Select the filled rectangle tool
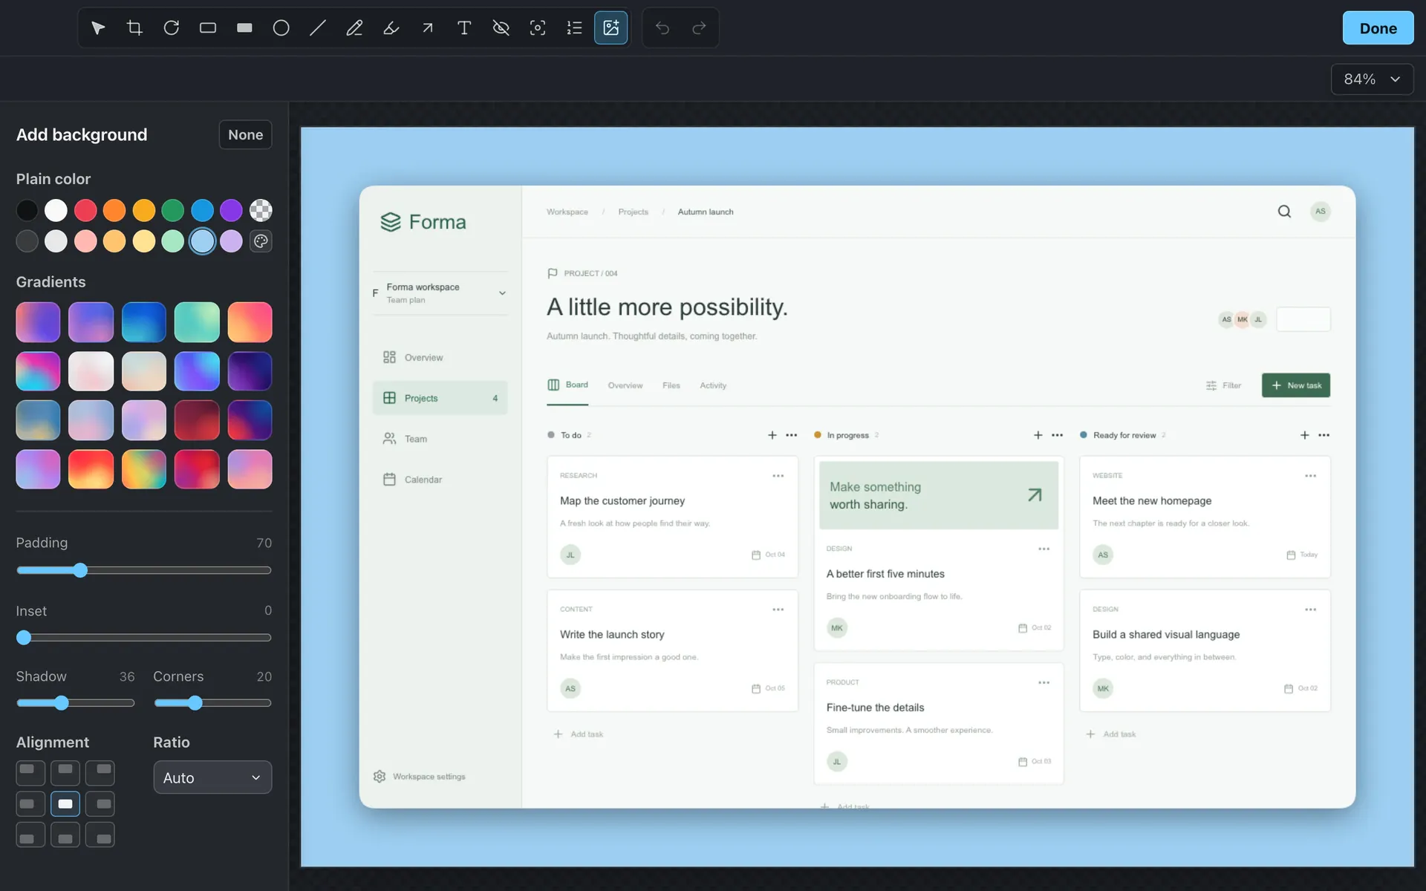 coord(244,28)
